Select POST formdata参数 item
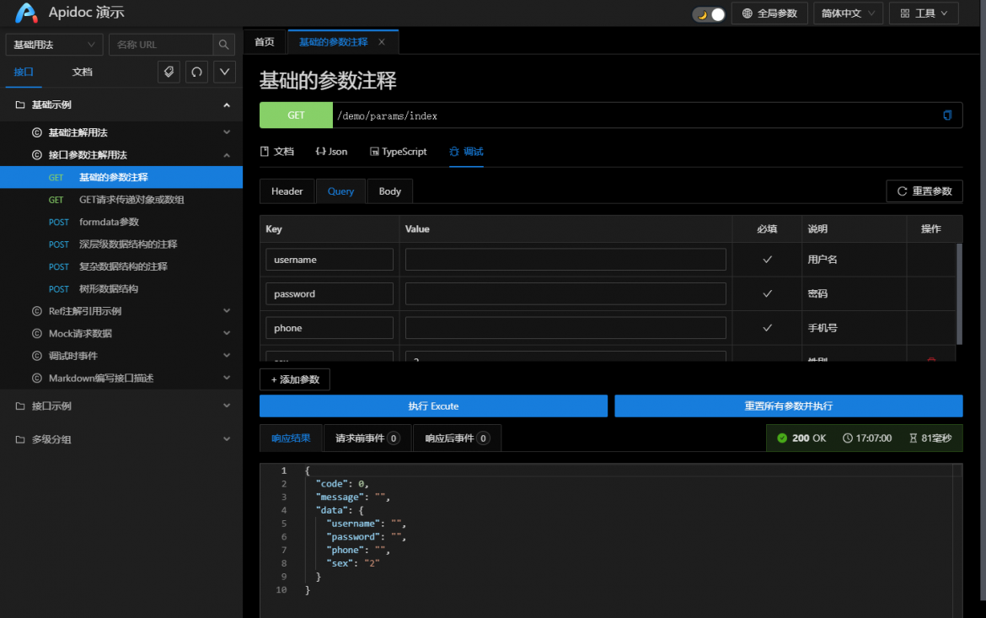The width and height of the screenshot is (986, 618). pyautogui.click(x=121, y=222)
